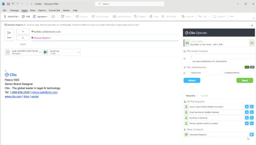Add Roj Blake (Claimant) to Cc
This screenshot has width=256, height=145.
point(251,118)
